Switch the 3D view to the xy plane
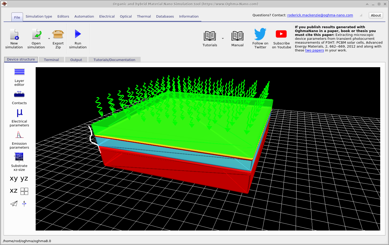Screen dimensions: 389x245 click(x=14, y=179)
